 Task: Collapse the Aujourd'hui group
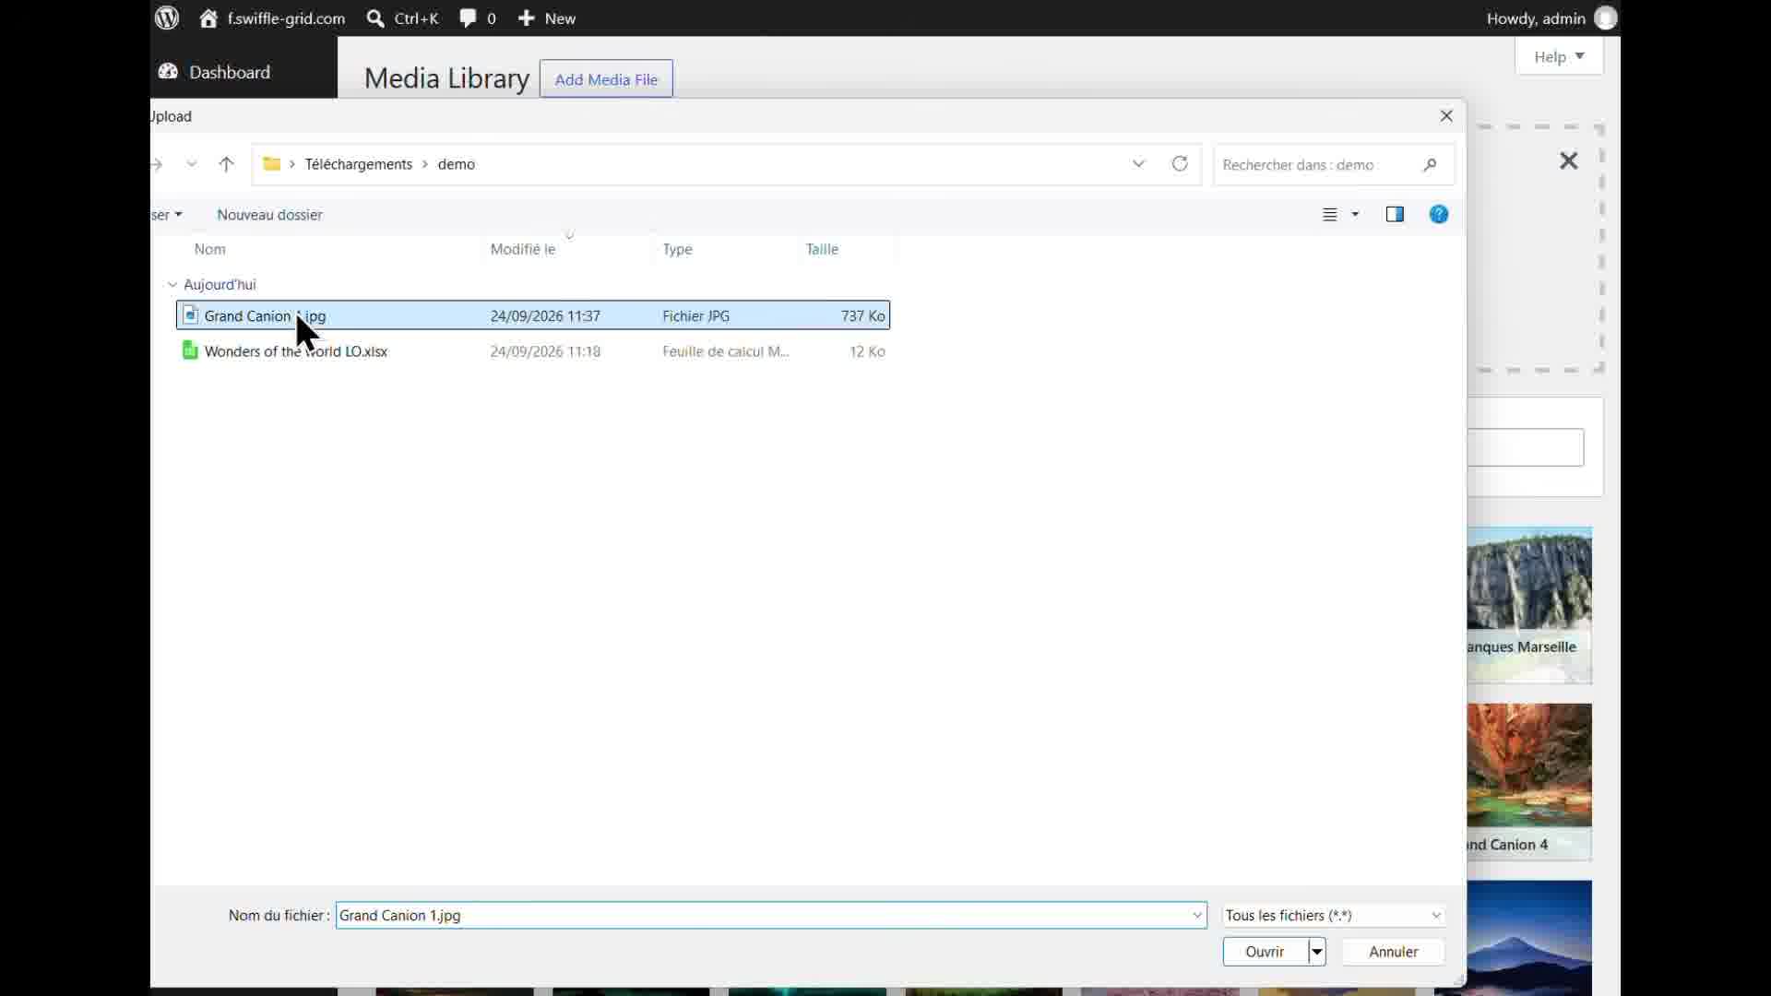click(x=172, y=285)
